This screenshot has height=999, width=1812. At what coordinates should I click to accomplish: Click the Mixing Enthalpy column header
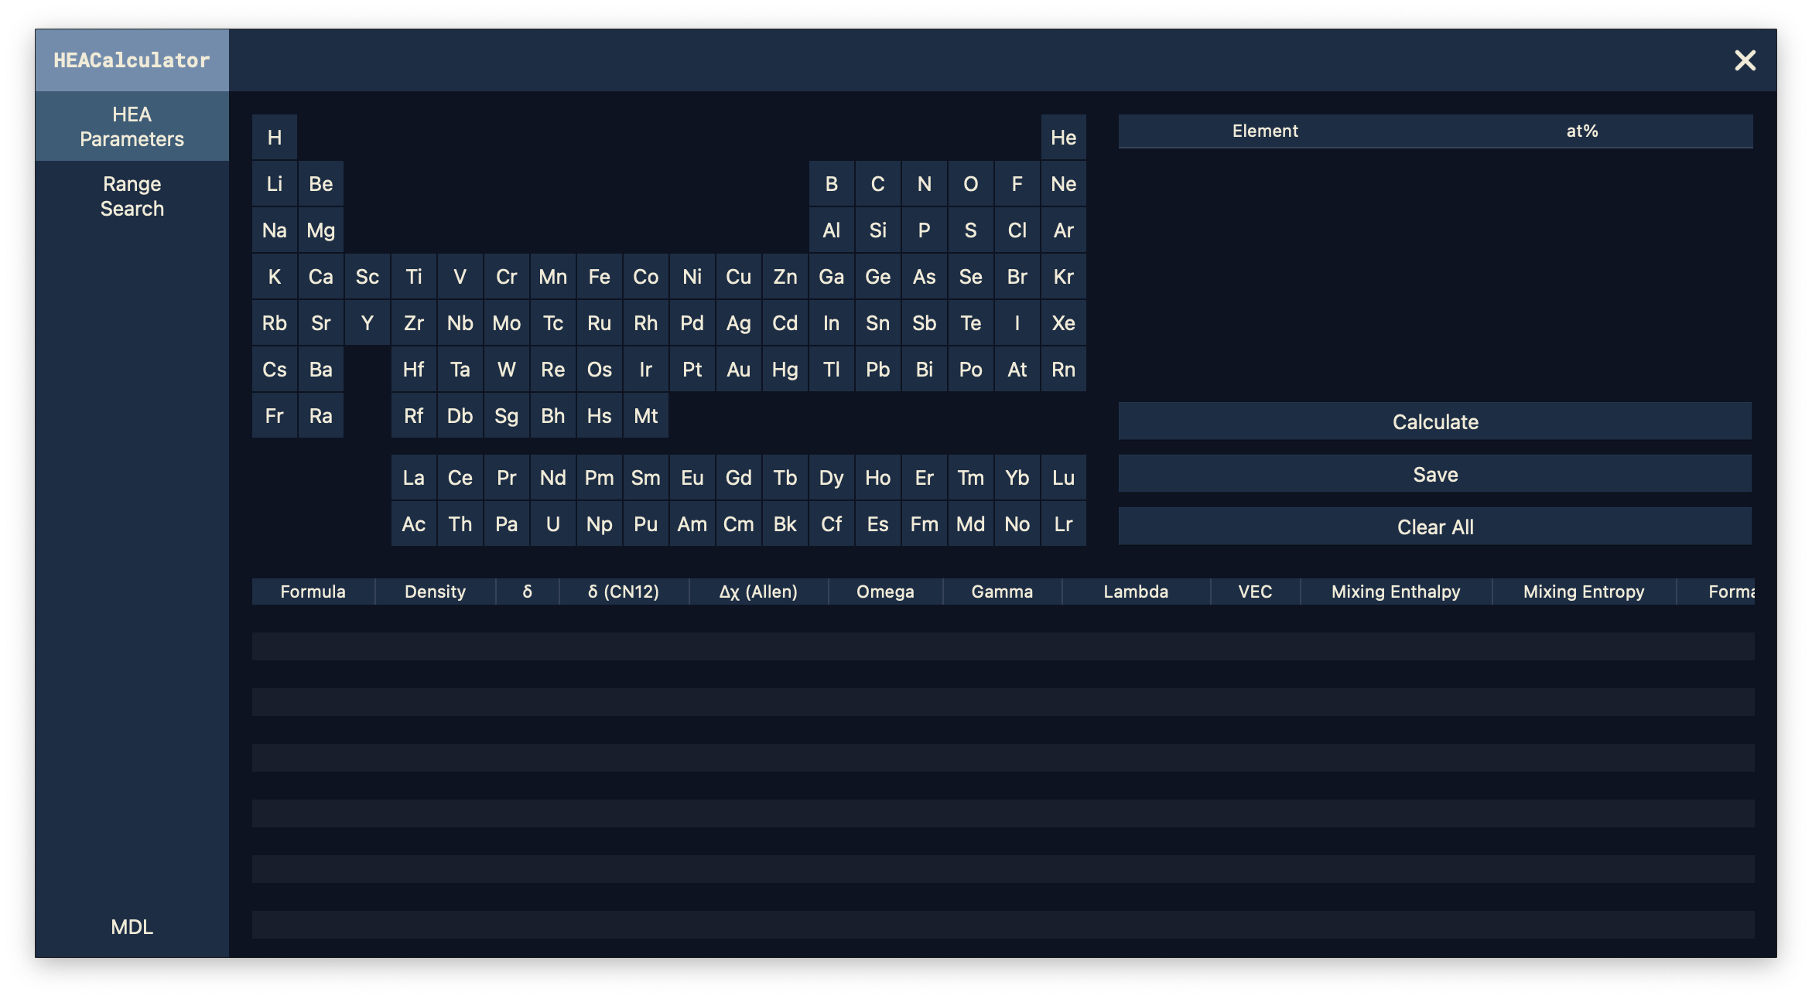point(1396,592)
